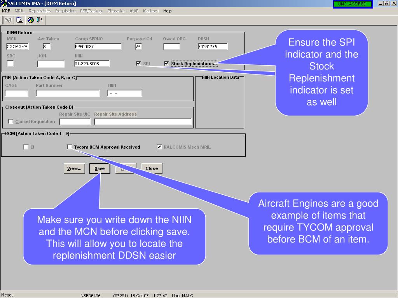Click the Part Number input field
Screen dimensions: 398x298
68,93
